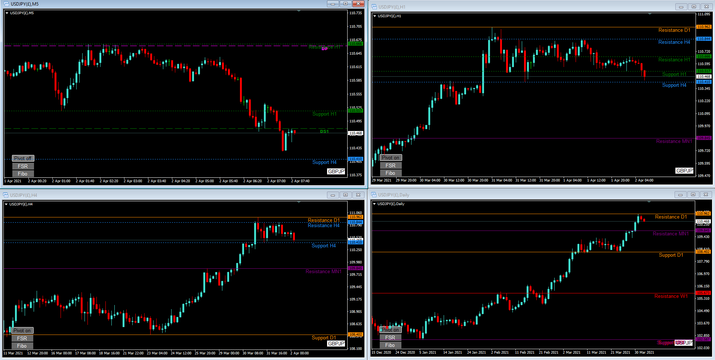Select the 'Support D1' label on the Daily chart
The height and width of the screenshot is (360, 715).
(x=671, y=255)
